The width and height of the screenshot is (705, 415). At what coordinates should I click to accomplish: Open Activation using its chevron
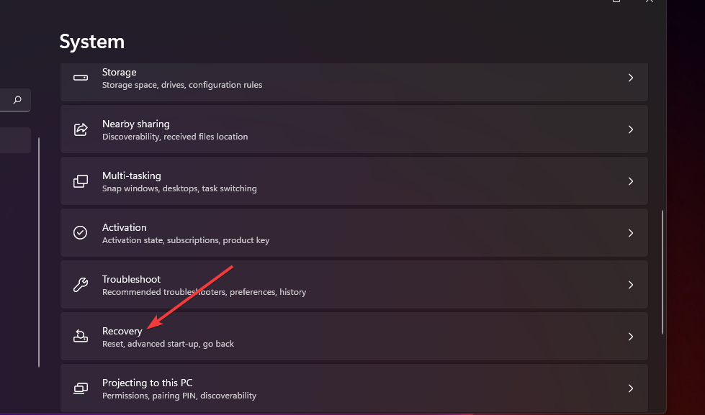[x=631, y=233]
